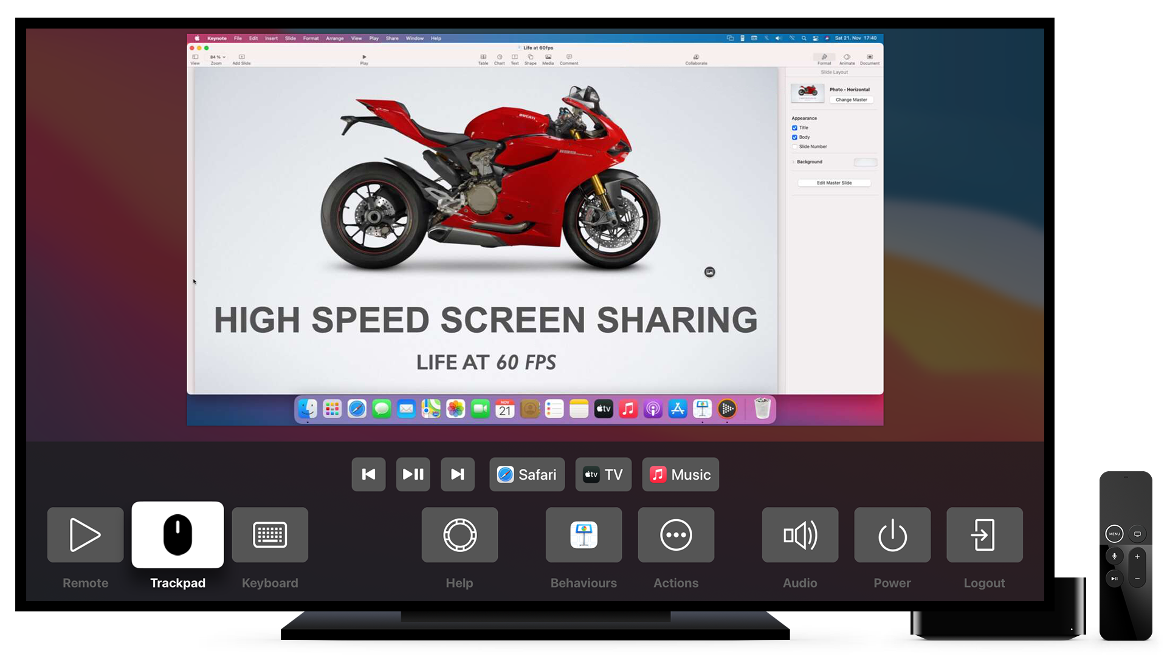Open Podcasts from the Dock
Image resolution: width=1167 pixels, height=657 pixels.
(653, 409)
